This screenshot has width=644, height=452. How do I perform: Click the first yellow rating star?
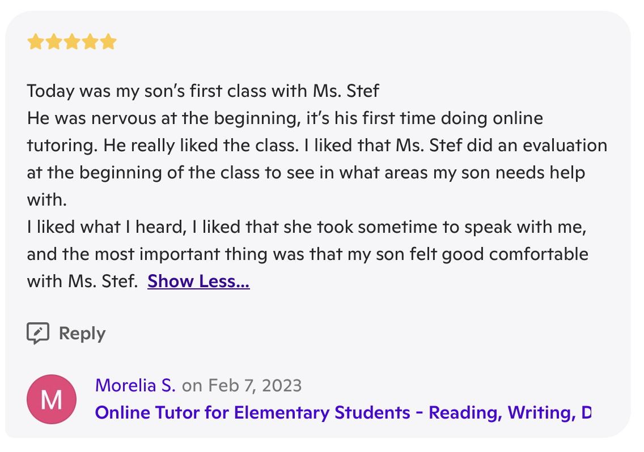[36, 41]
